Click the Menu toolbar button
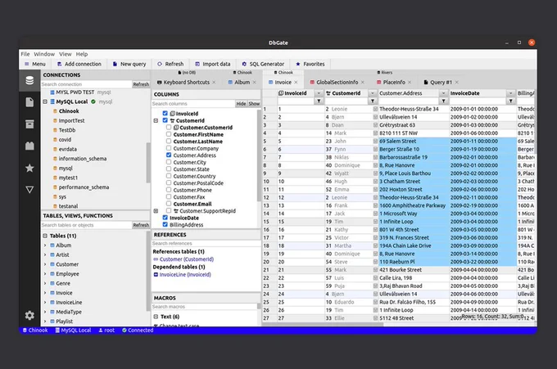 point(35,64)
